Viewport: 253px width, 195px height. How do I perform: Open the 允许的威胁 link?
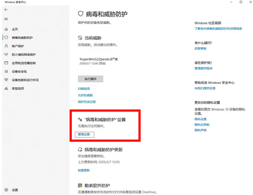point(85,95)
